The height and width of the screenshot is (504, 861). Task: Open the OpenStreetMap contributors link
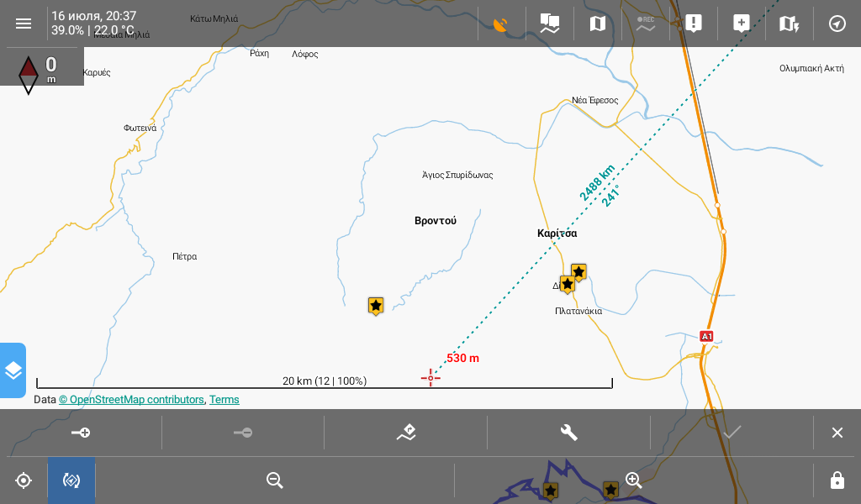131,400
